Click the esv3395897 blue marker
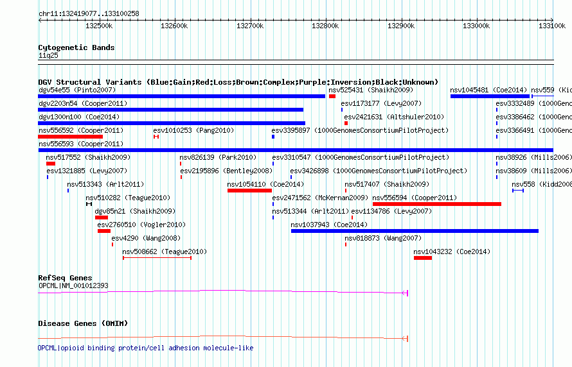The image size is (572, 367). 273,137
